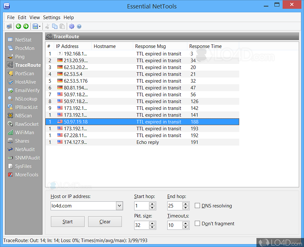Open Settings via the gear toolbar icon
Image resolution: width=304 pixels, height=247 pixels.
point(72,26)
